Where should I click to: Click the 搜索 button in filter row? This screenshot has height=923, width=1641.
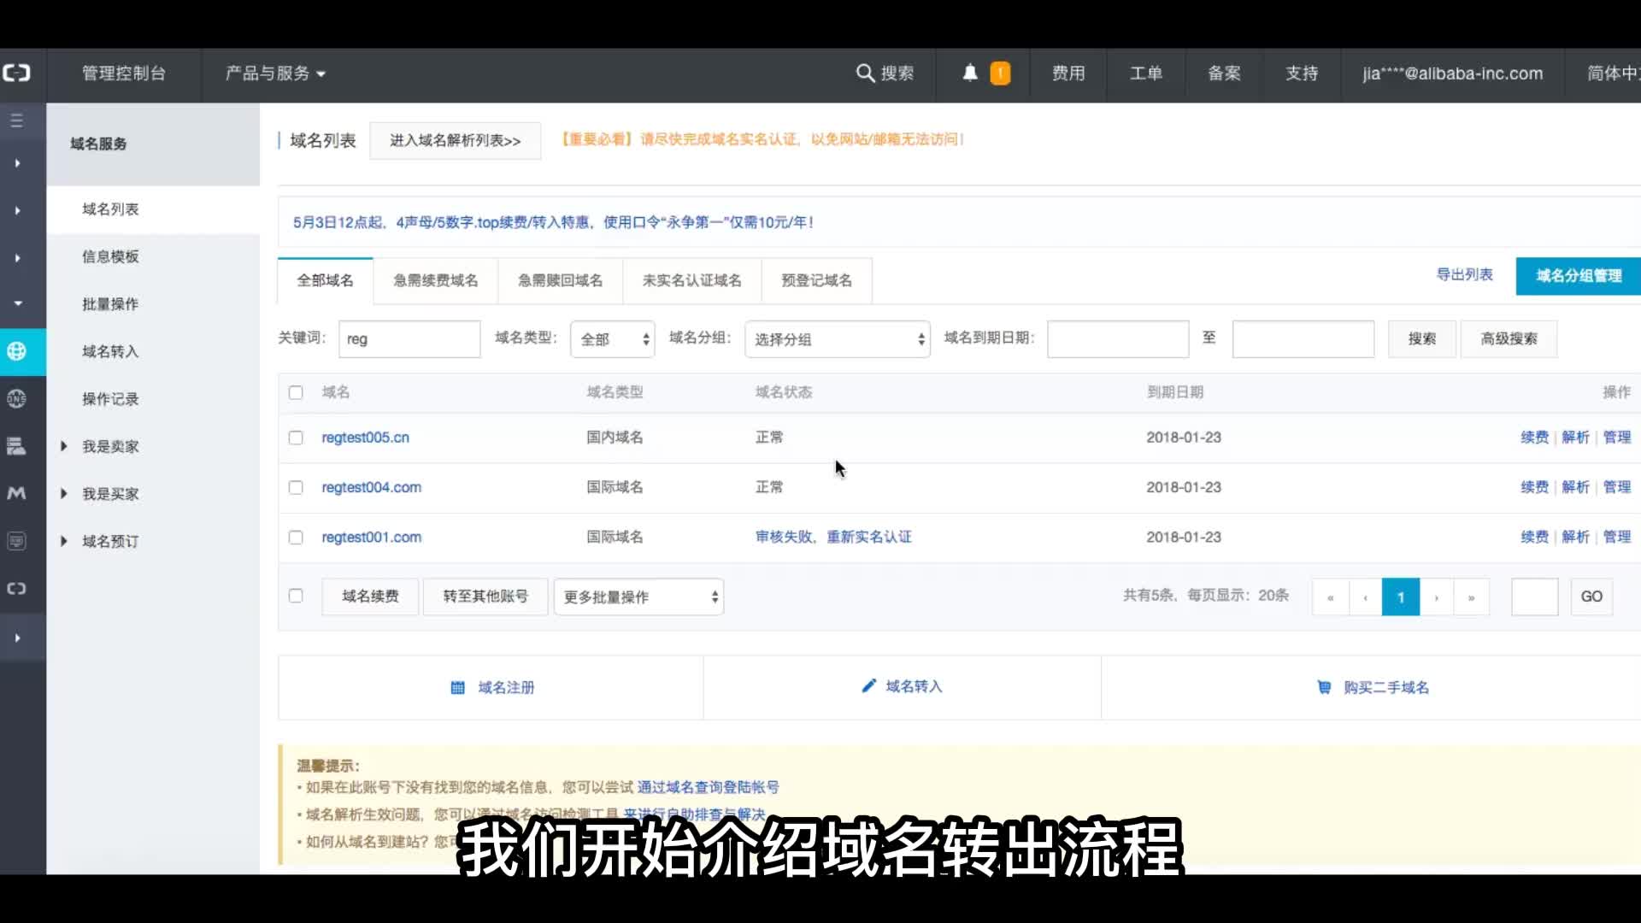1422,339
